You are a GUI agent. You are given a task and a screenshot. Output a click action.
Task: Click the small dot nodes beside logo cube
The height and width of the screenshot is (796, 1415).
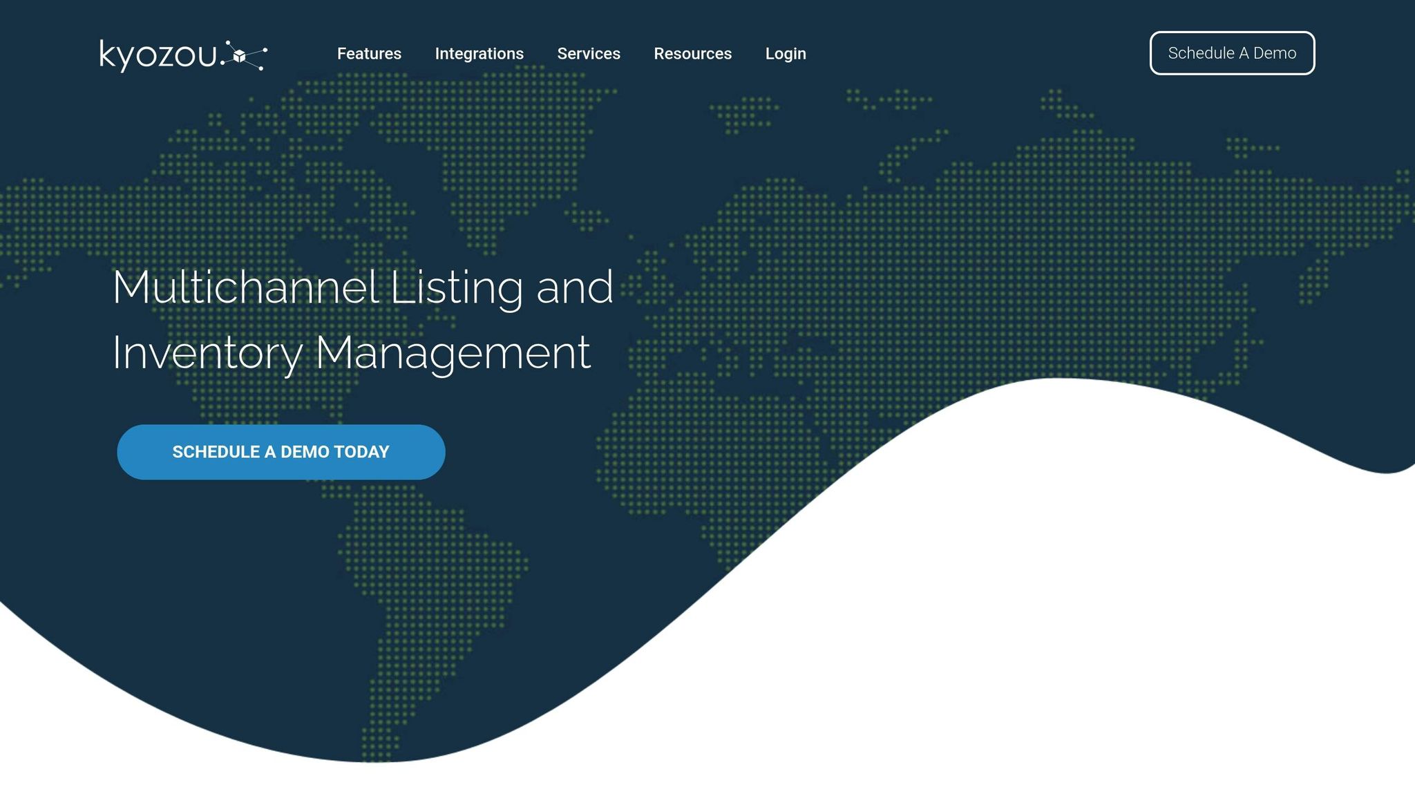(x=265, y=50)
